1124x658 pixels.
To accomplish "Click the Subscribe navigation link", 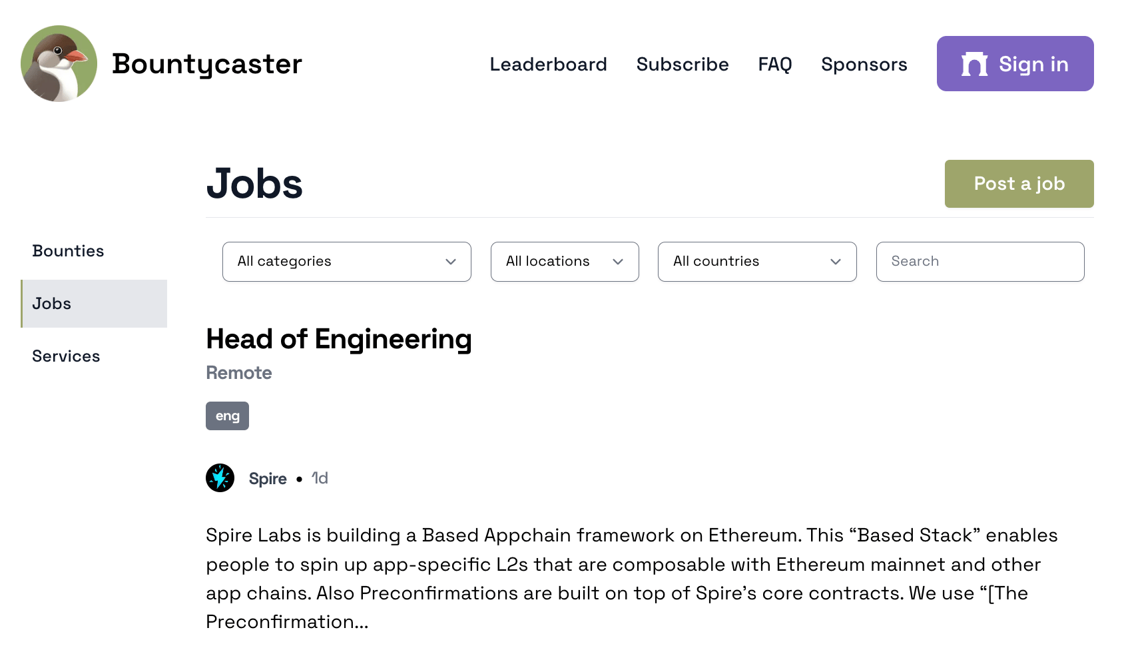I will pyautogui.click(x=683, y=65).
